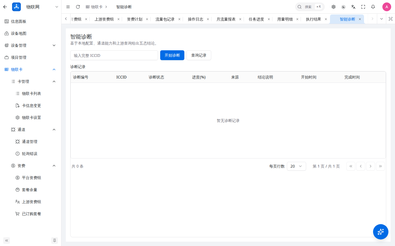
Task: Close the 任务进度 tab
Action: [269, 19]
